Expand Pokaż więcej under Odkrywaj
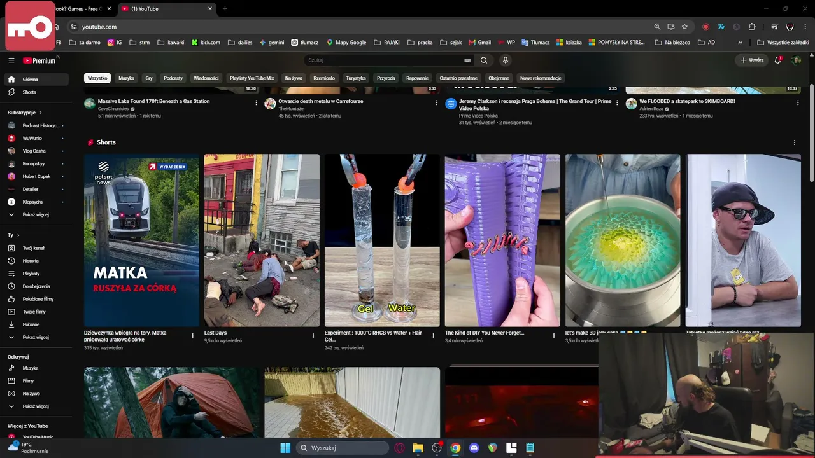Screen dimensions: 815x458 (x=37, y=406)
